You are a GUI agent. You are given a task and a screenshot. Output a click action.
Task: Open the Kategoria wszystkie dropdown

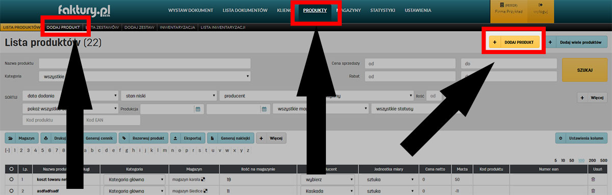point(145,76)
